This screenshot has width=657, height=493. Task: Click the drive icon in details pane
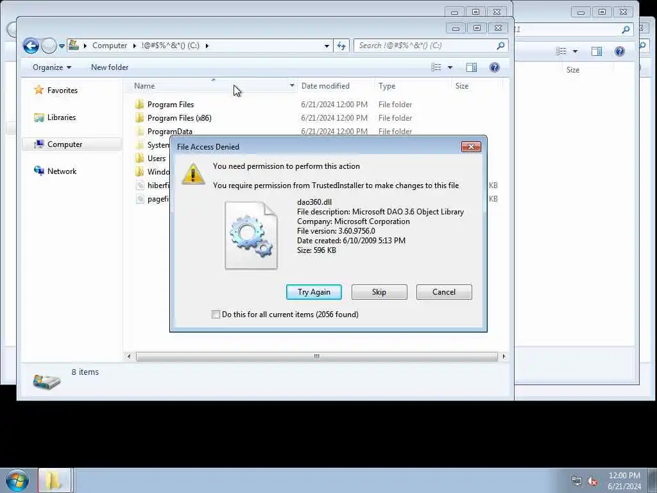click(46, 381)
